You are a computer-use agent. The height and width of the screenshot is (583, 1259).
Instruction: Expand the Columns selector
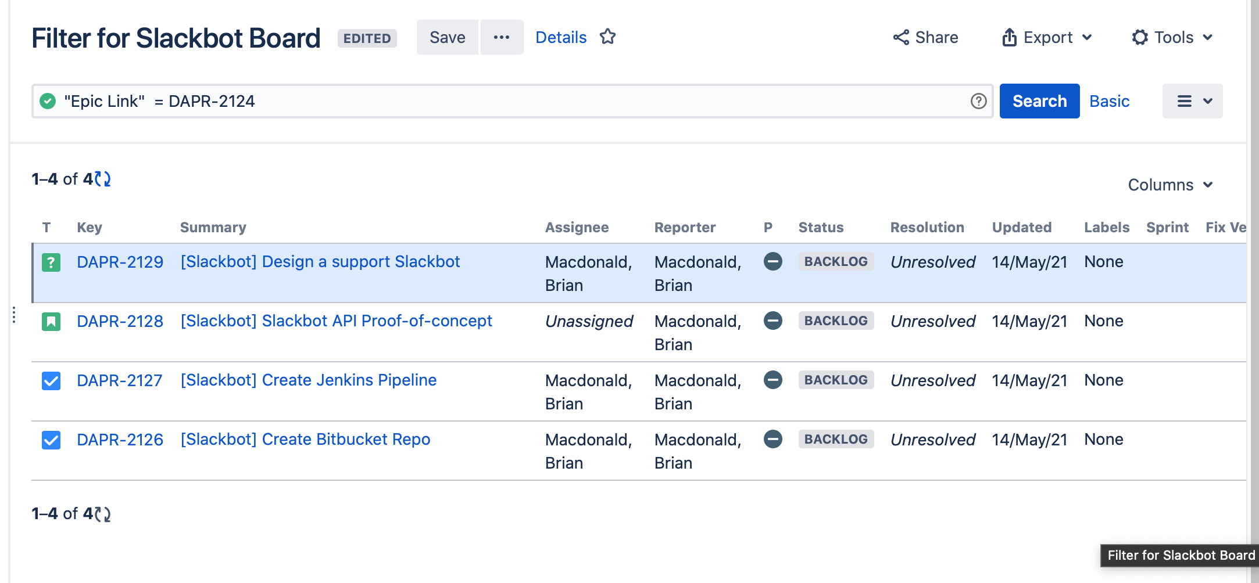point(1171,185)
